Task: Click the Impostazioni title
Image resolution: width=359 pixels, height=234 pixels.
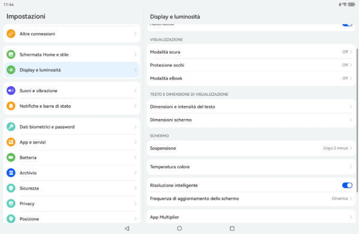Action: [26, 16]
